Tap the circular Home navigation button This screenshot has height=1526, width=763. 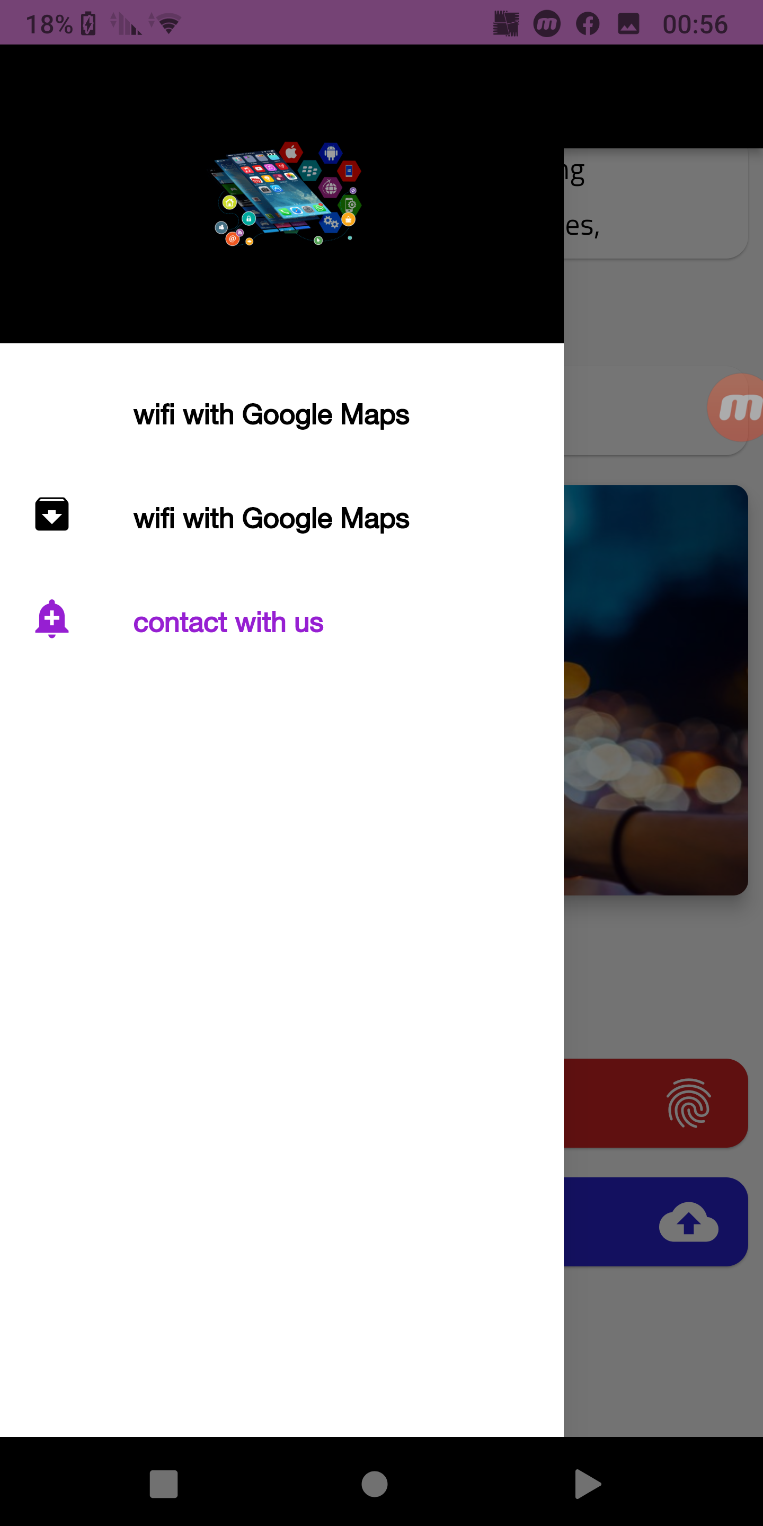coord(375,1484)
